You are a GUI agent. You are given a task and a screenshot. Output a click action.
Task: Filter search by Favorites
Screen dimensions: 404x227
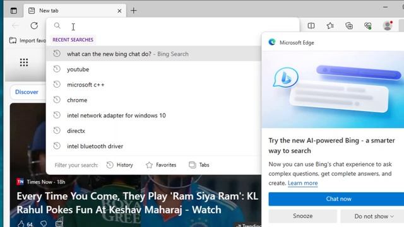(x=161, y=165)
